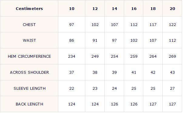
Task: Select waist value 86 for size 10
Action: (72, 40)
